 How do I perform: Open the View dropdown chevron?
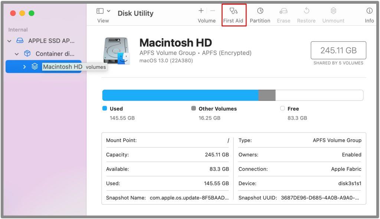coord(109,11)
